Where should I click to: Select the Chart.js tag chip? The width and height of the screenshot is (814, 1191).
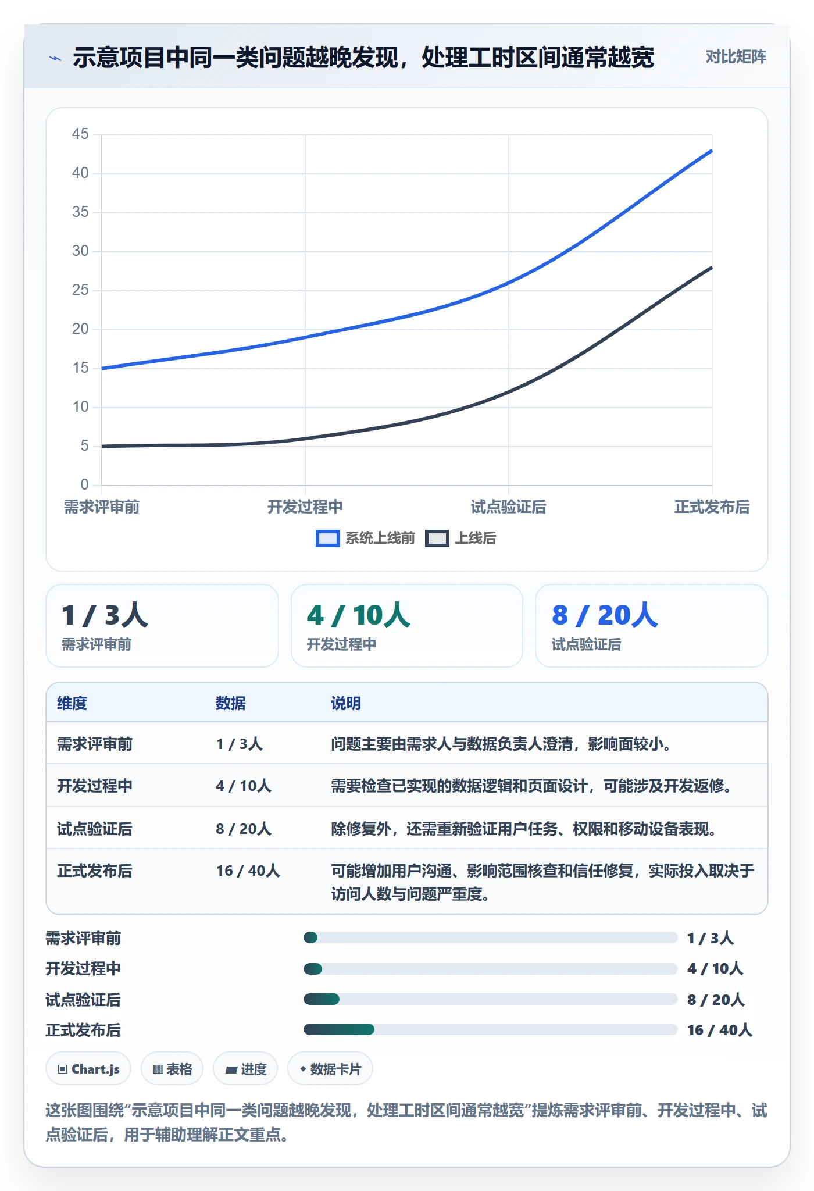coord(88,1069)
